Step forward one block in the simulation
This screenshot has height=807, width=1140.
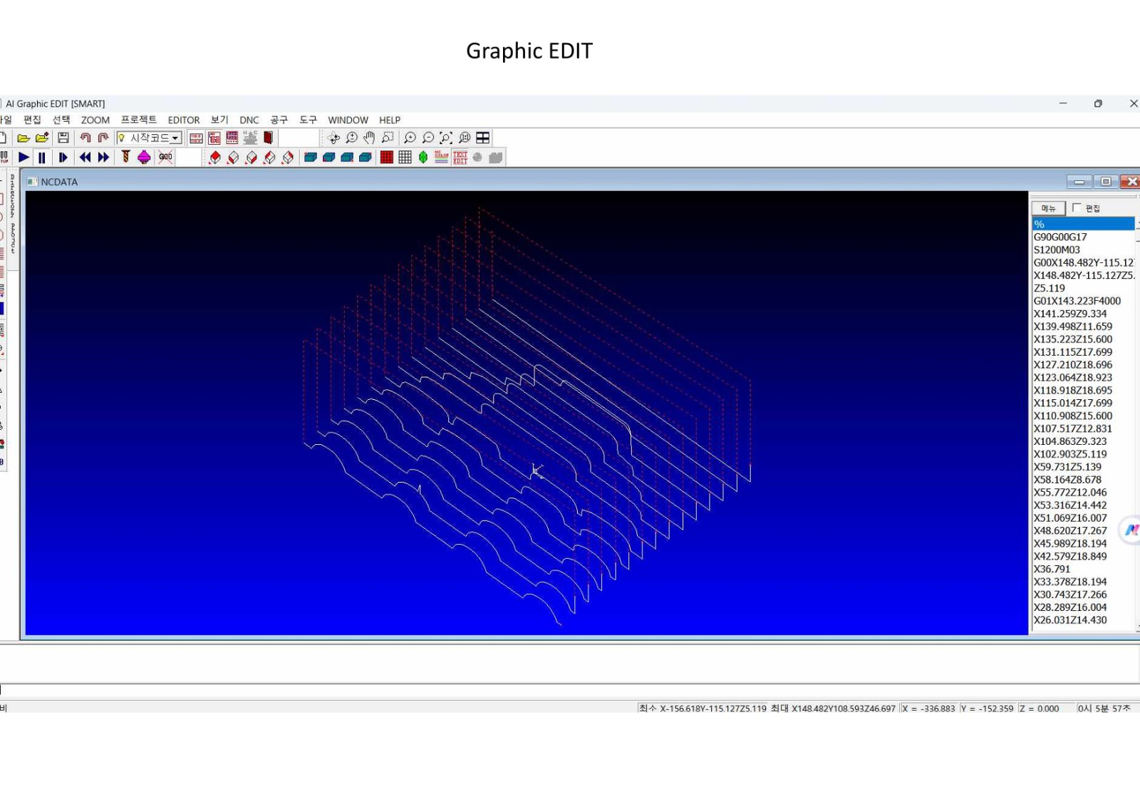pos(63,158)
